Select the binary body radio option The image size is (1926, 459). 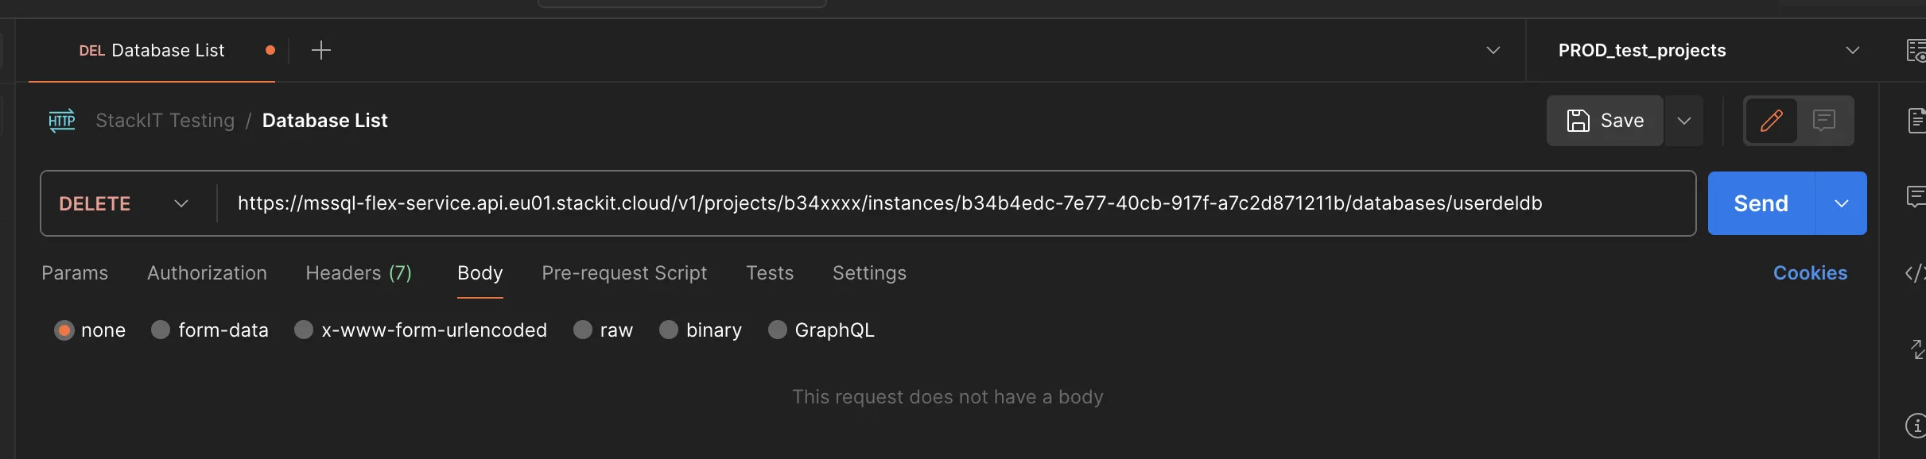point(669,330)
